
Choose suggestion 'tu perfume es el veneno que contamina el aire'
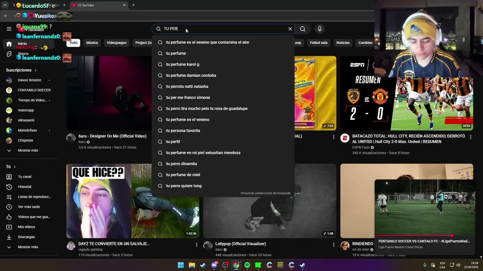click(x=223, y=43)
